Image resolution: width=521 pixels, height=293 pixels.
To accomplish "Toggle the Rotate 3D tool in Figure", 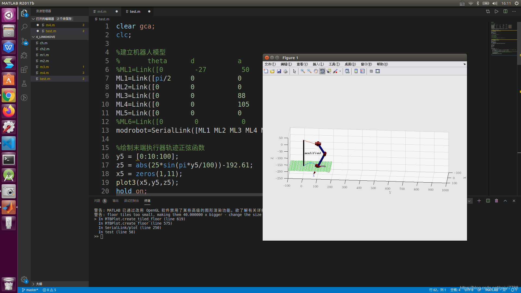I will [x=322, y=71].
